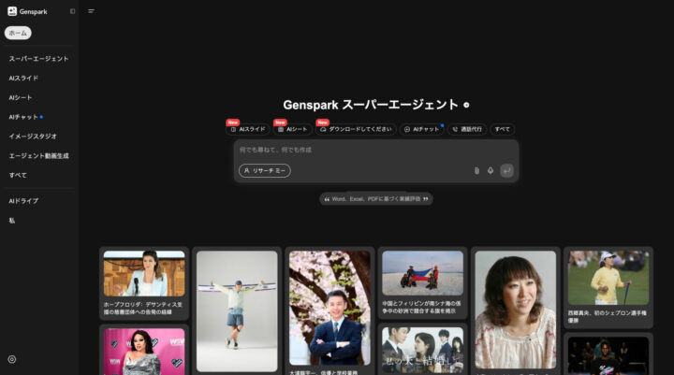The image size is (674, 375).
Task: Open the ホープフロリダ news card
Action: 144,283
